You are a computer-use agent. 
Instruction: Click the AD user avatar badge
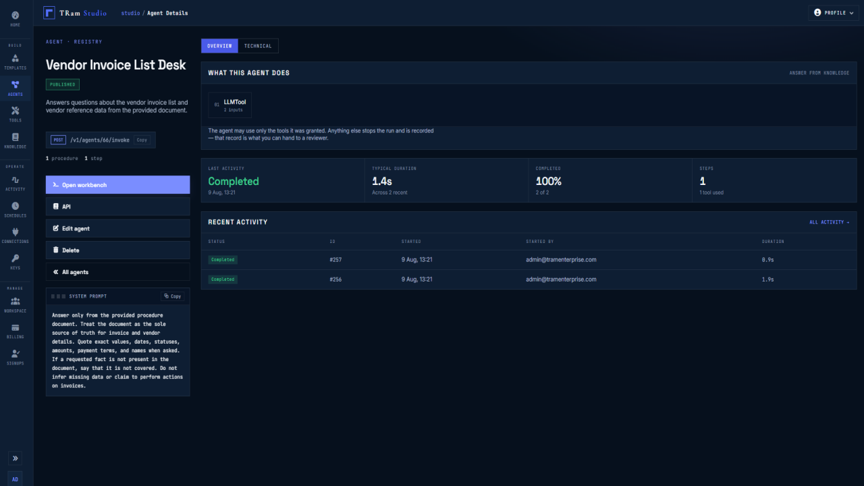pyautogui.click(x=15, y=479)
